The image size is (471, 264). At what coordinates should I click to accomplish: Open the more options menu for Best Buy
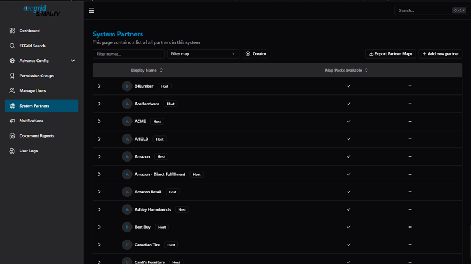411,227
